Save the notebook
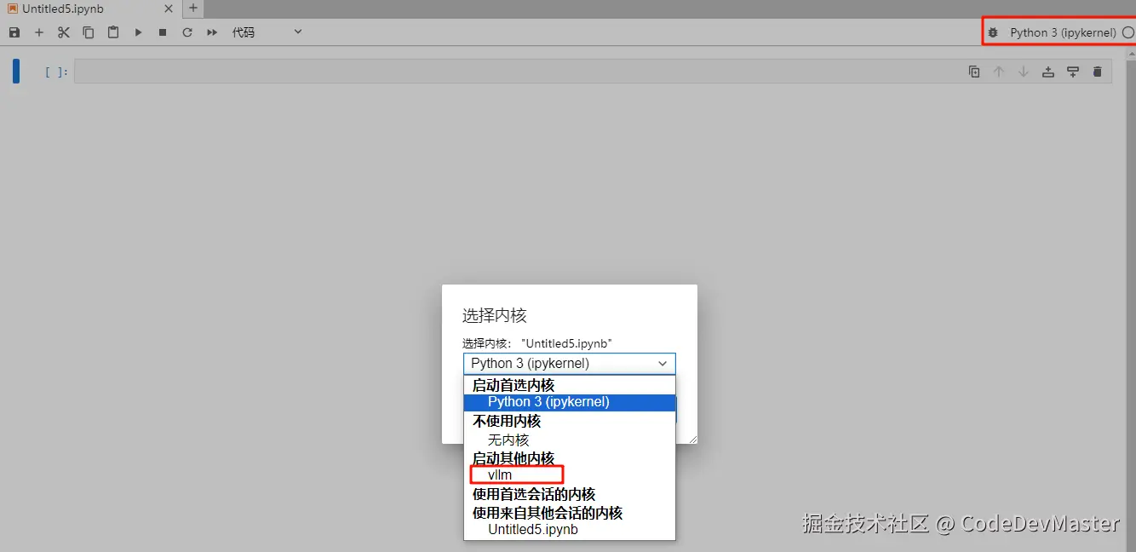The height and width of the screenshot is (552, 1136). (14, 32)
